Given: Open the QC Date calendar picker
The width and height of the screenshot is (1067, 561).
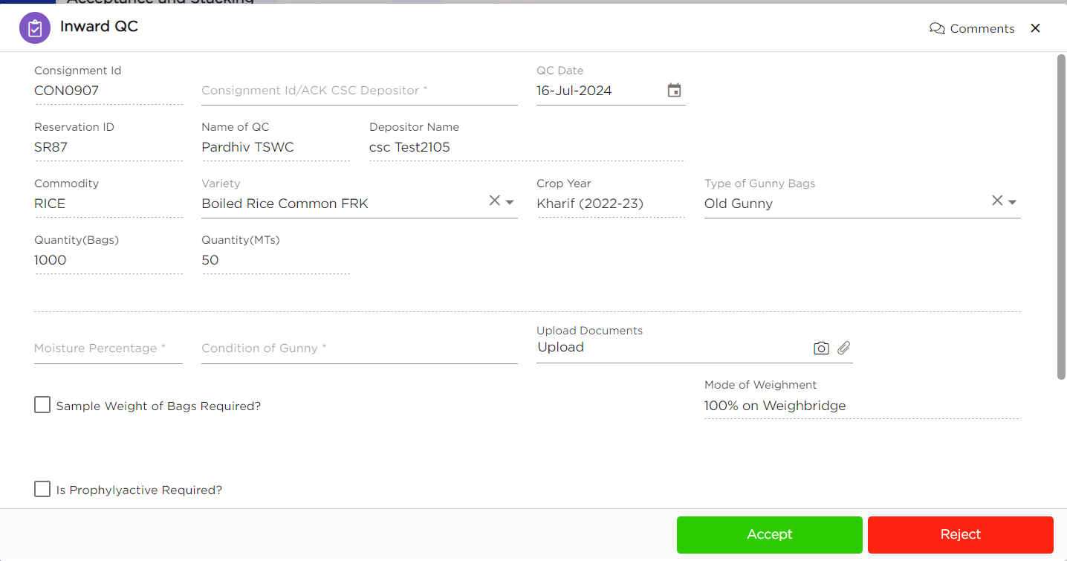Looking at the screenshot, I should (x=674, y=91).
